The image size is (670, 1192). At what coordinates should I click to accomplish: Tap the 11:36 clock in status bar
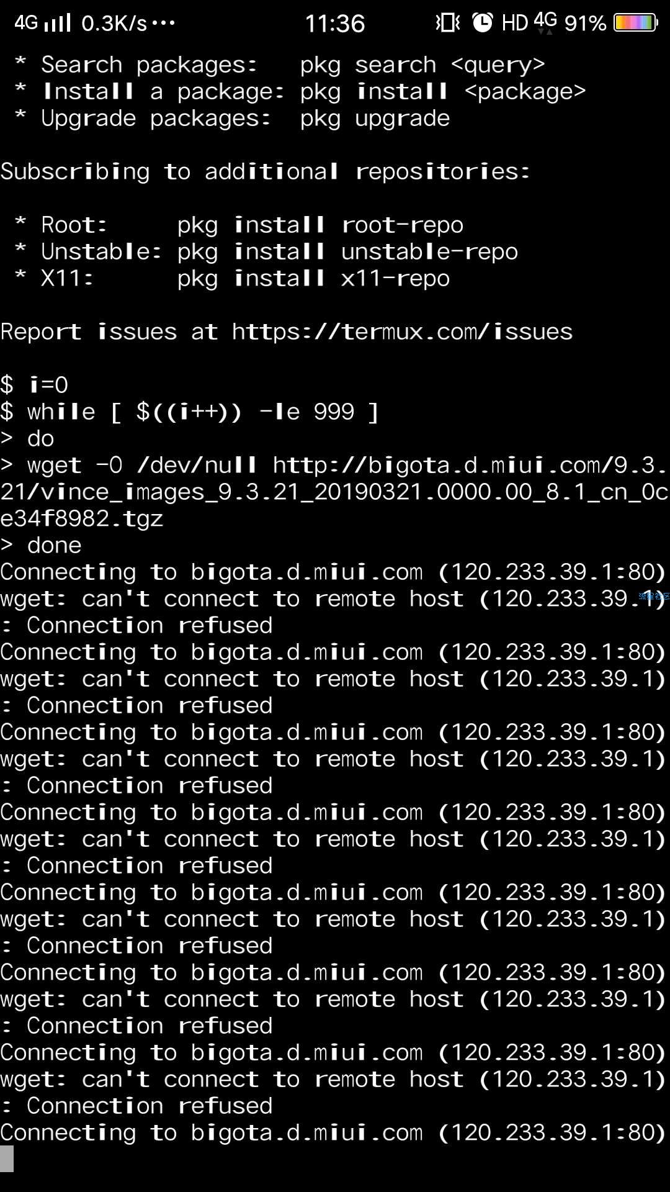335,24
